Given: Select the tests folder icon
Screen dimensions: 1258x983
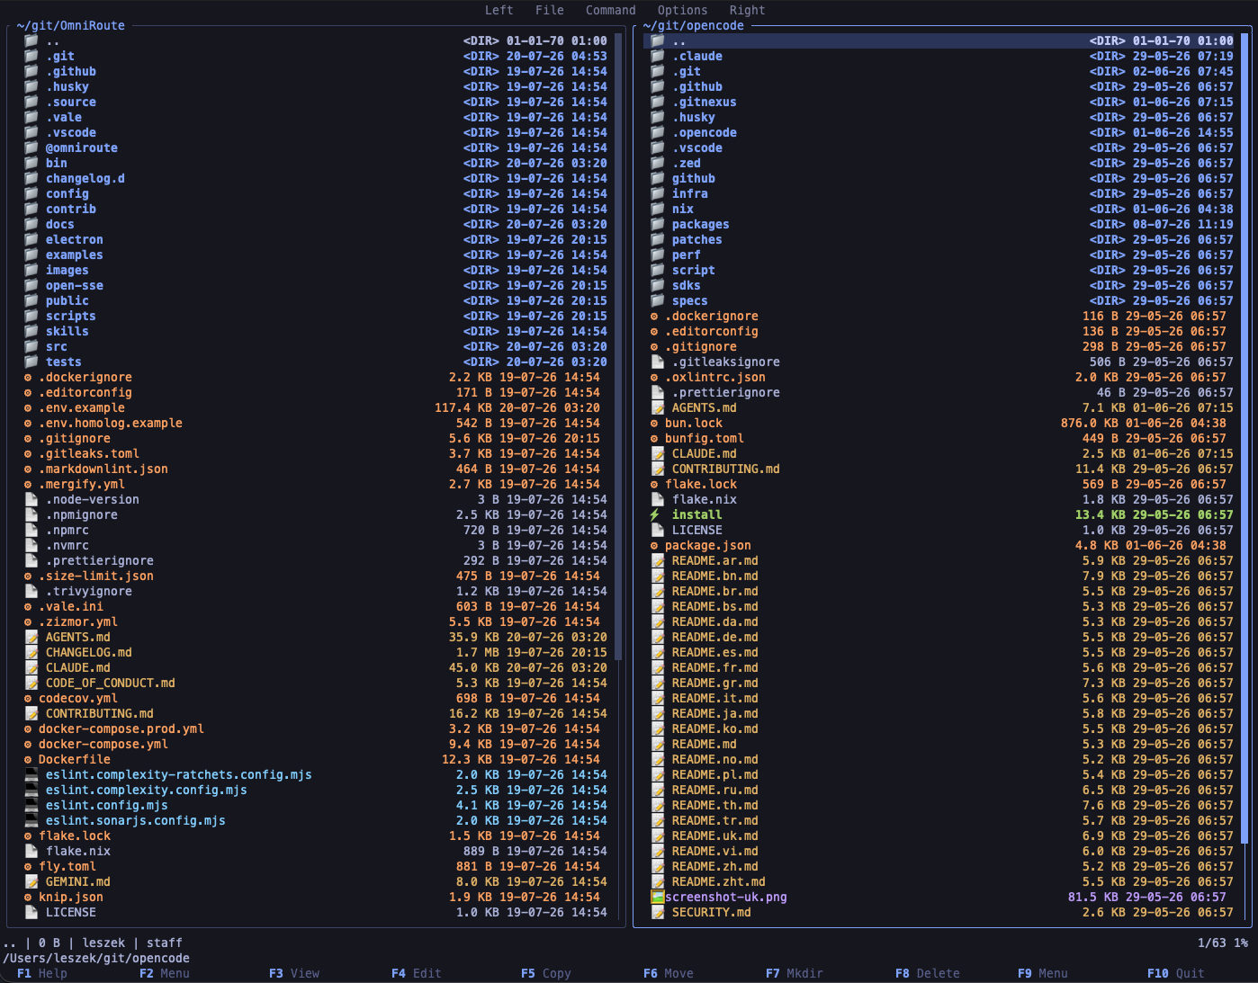Looking at the screenshot, I should point(31,362).
